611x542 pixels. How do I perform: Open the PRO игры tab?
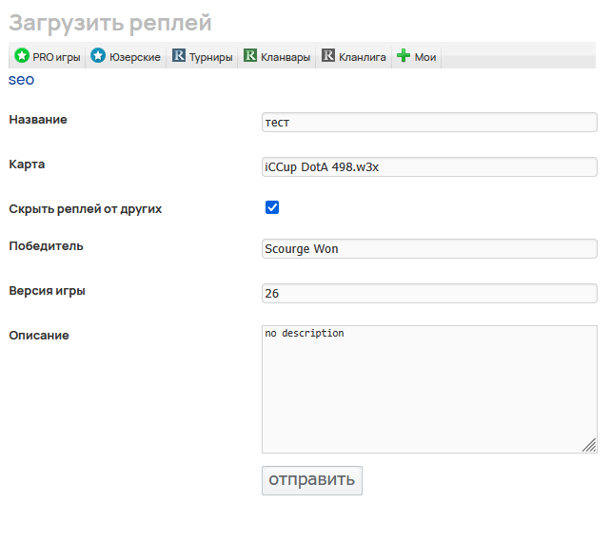tap(56, 57)
